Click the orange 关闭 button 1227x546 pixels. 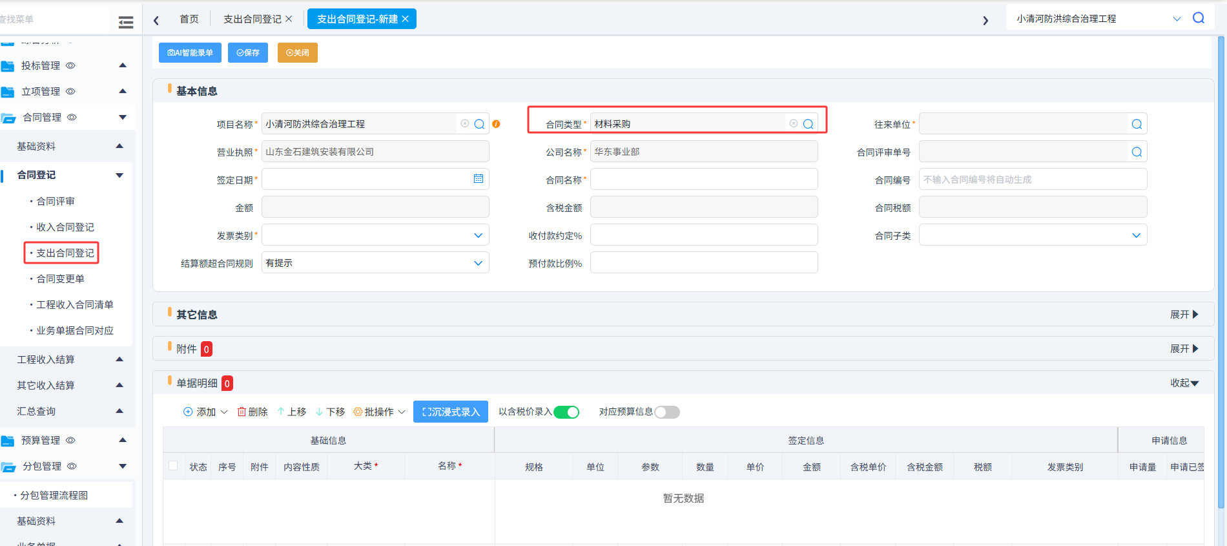[298, 52]
